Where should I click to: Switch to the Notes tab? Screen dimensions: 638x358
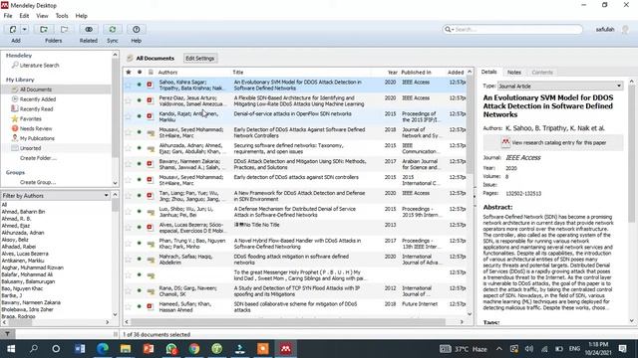coord(514,73)
